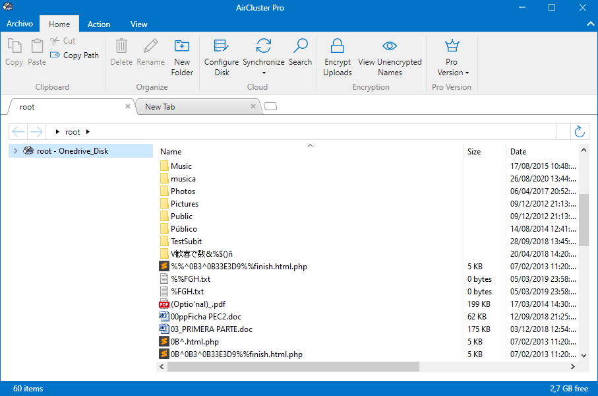
Task: Switch to the Action ribbon tab
Action: point(99,24)
